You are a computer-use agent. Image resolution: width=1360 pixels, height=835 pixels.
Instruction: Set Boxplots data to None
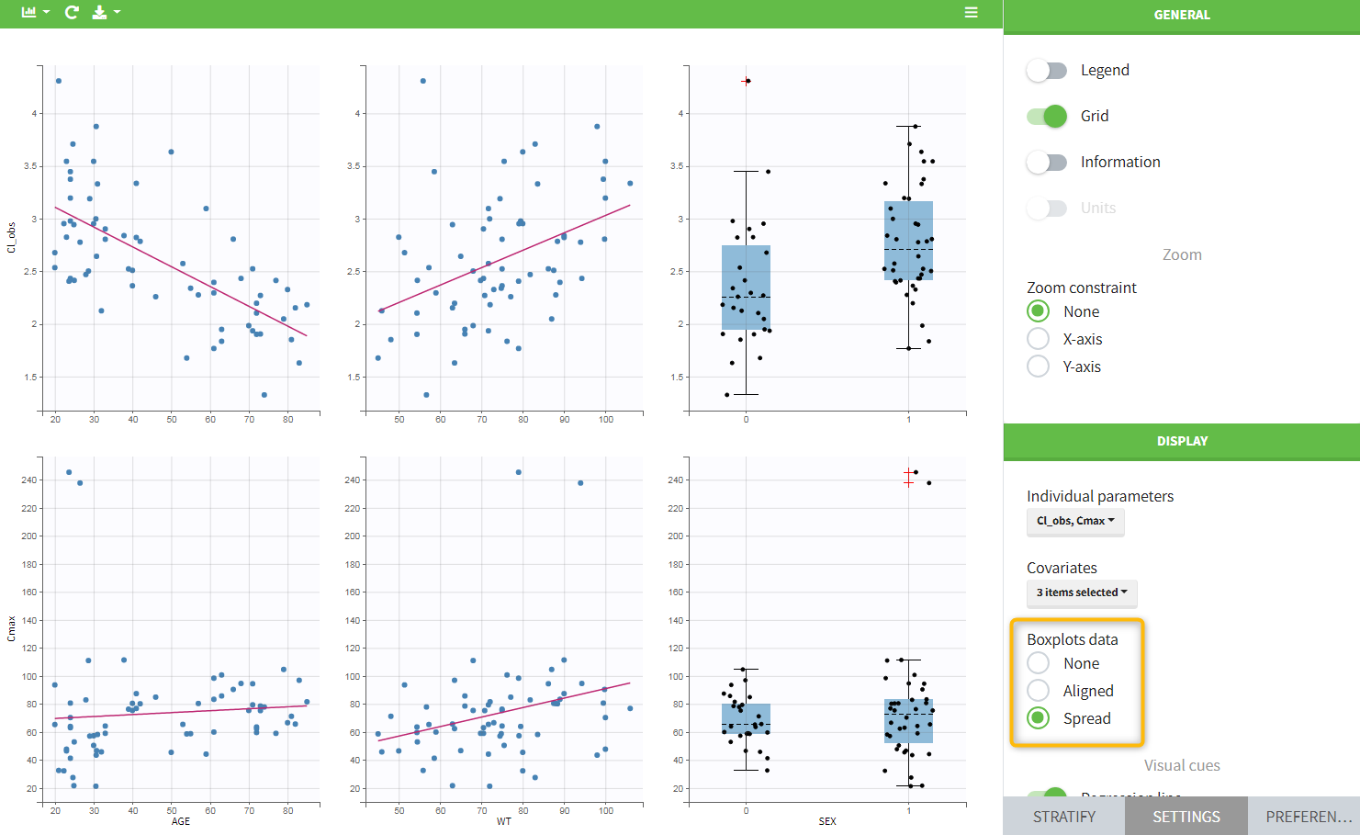1039,664
